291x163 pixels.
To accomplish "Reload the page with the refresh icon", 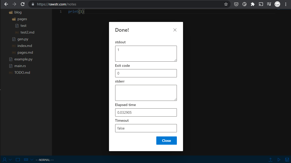I will 23,4.
